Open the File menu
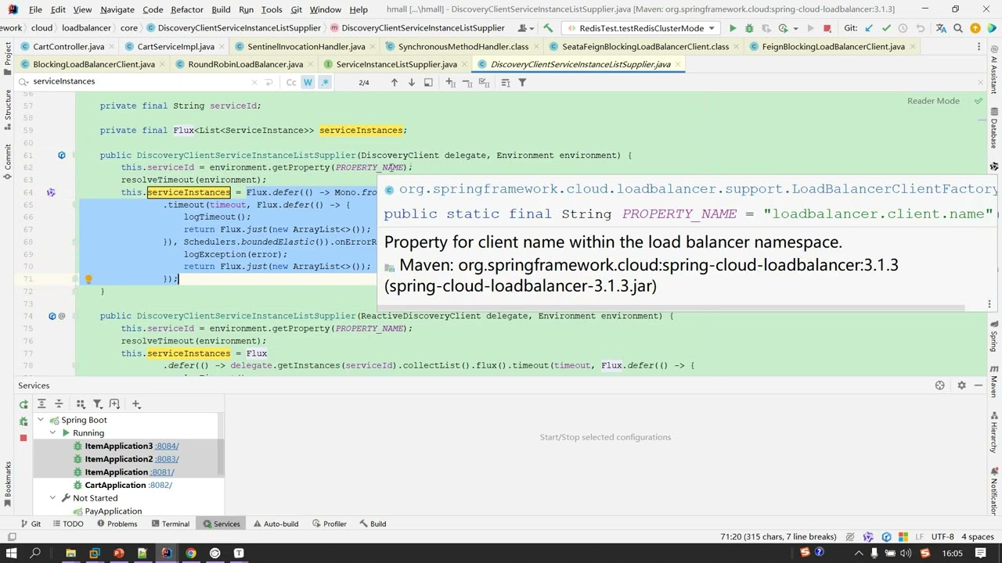1002x563 pixels. click(x=35, y=9)
